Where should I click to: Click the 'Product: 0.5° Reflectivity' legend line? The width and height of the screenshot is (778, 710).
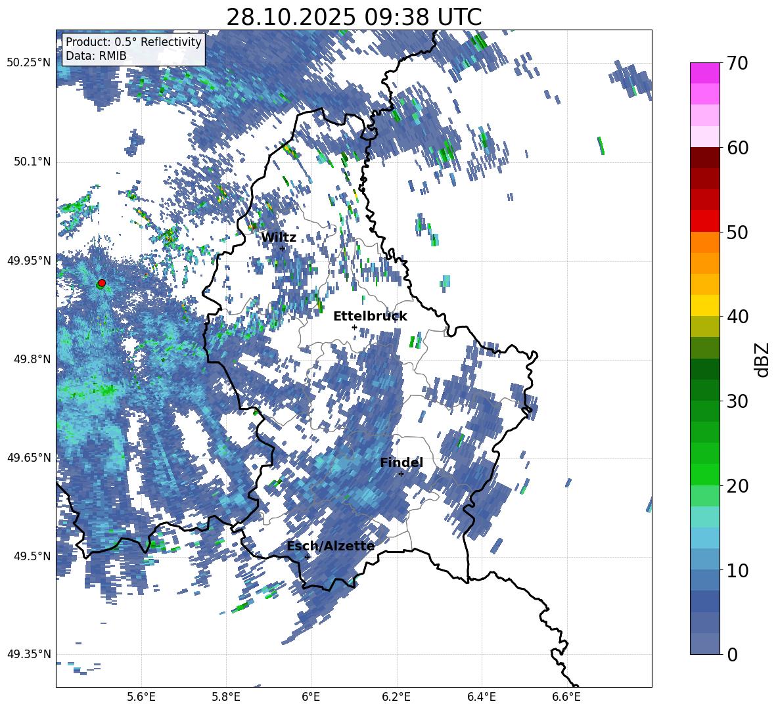coord(133,41)
